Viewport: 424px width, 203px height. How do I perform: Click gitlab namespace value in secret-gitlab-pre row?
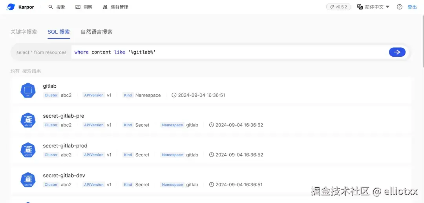[x=192, y=125]
